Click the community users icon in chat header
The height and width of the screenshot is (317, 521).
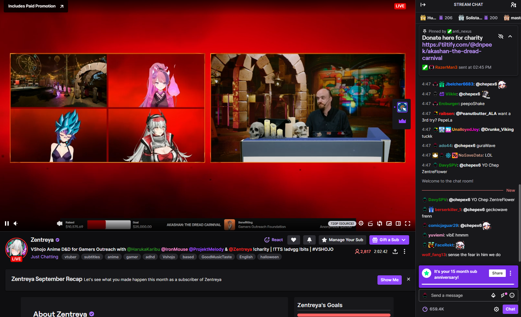click(513, 5)
